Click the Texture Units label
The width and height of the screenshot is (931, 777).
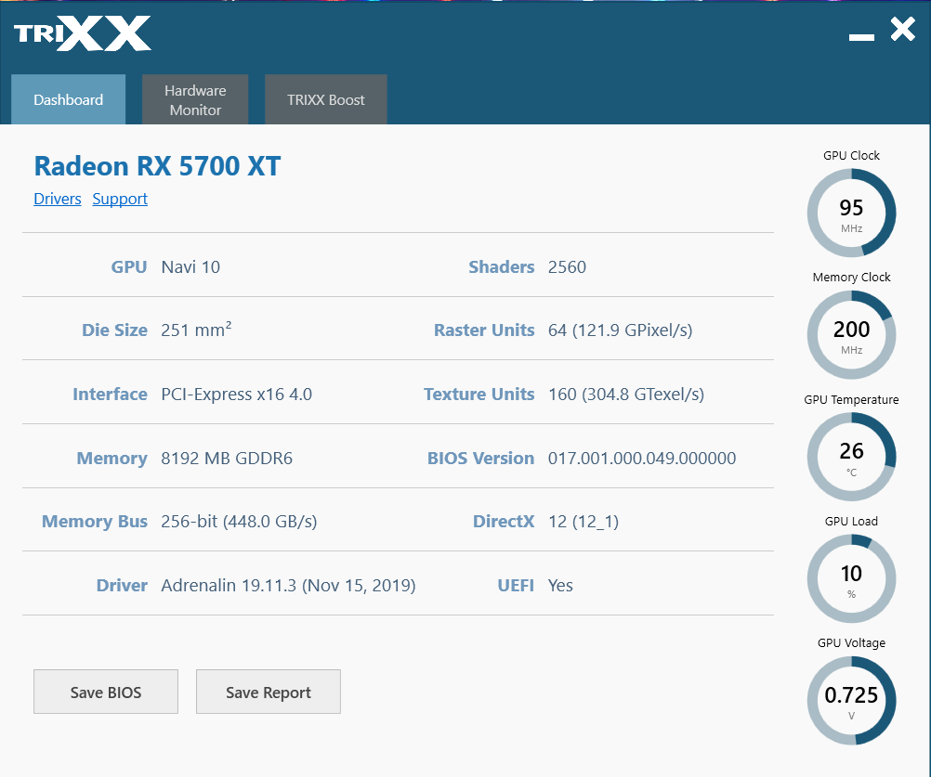[x=479, y=395]
